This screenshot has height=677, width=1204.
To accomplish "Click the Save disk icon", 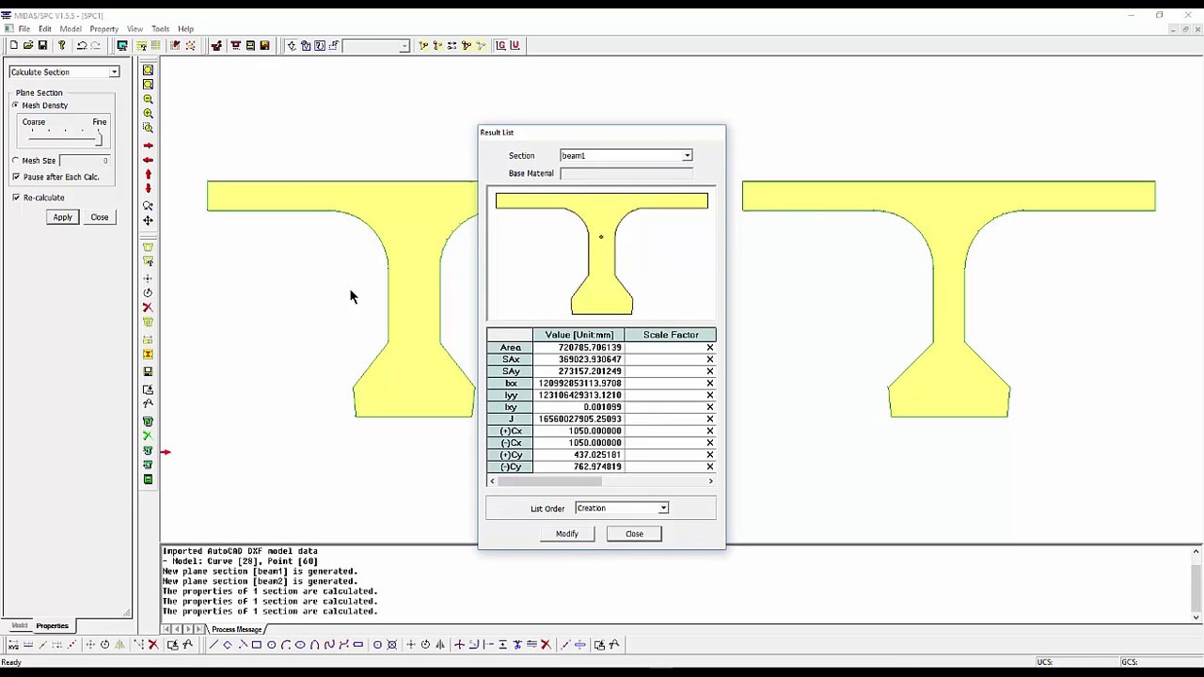I will click(42, 45).
